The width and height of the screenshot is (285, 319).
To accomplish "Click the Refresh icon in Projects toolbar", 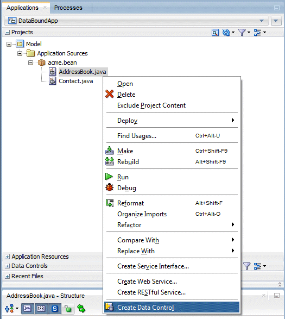I will (226, 33).
